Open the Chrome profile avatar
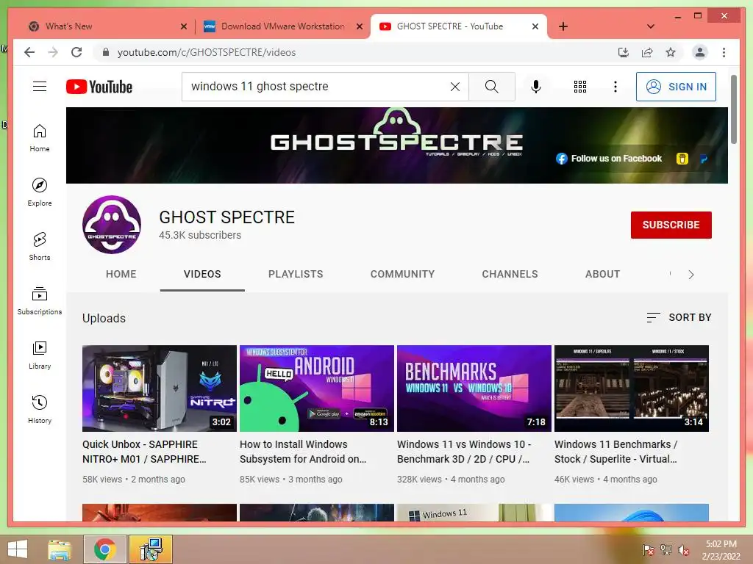Screen dimensions: 753x564 700,52
